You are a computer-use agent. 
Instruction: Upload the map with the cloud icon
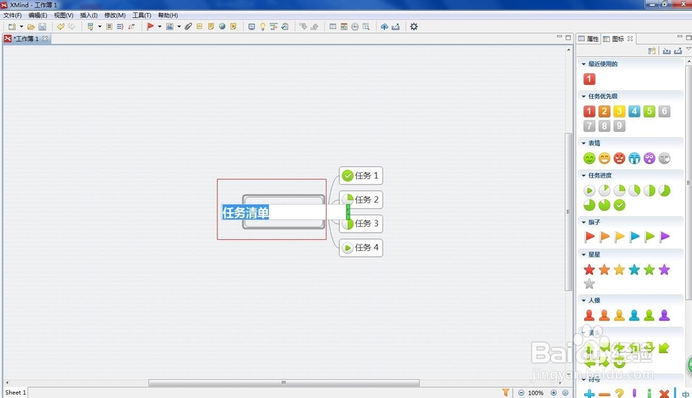point(384,26)
